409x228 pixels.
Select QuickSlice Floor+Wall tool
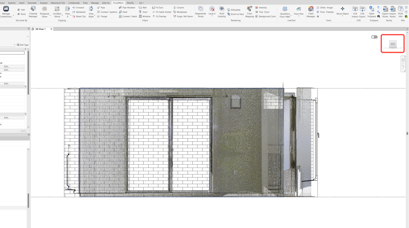285,12
